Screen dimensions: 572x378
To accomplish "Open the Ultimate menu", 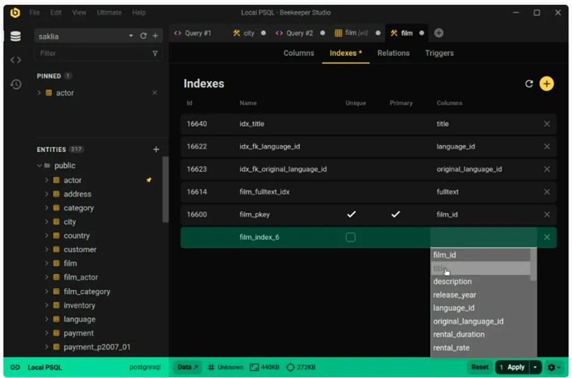I will click(109, 13).
